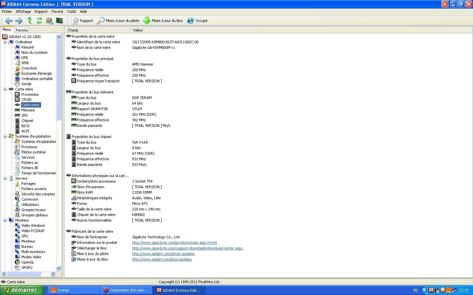Image resolution: width=473 pixels, height=295 pixels.
Task: Switch to Composition d'un message taskbar window
Action: 126,290
